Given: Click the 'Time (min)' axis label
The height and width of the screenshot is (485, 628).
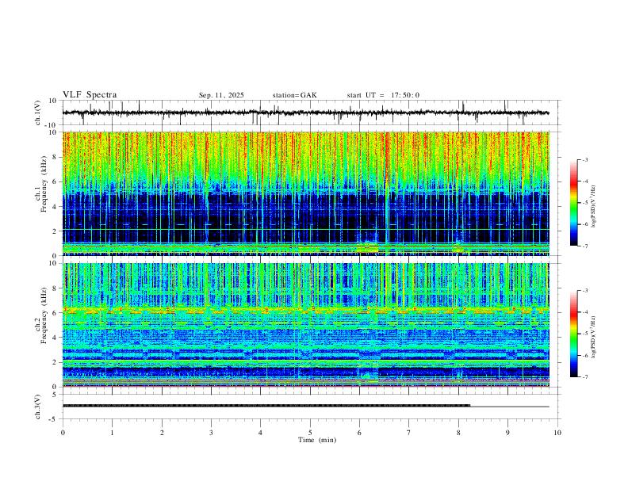Looking at the screenshot, I should tap(317, 440).
